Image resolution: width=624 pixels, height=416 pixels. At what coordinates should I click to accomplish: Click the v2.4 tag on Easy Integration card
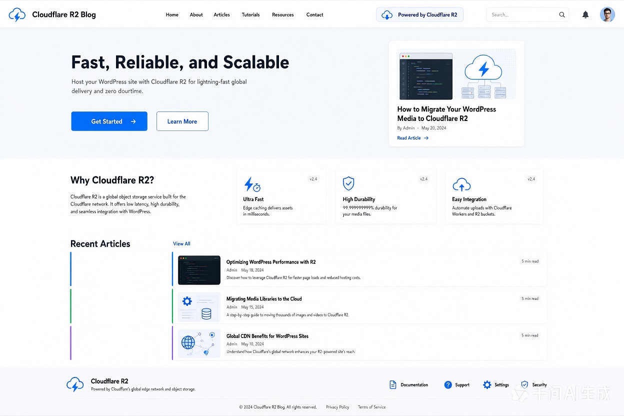coord(531,179)
